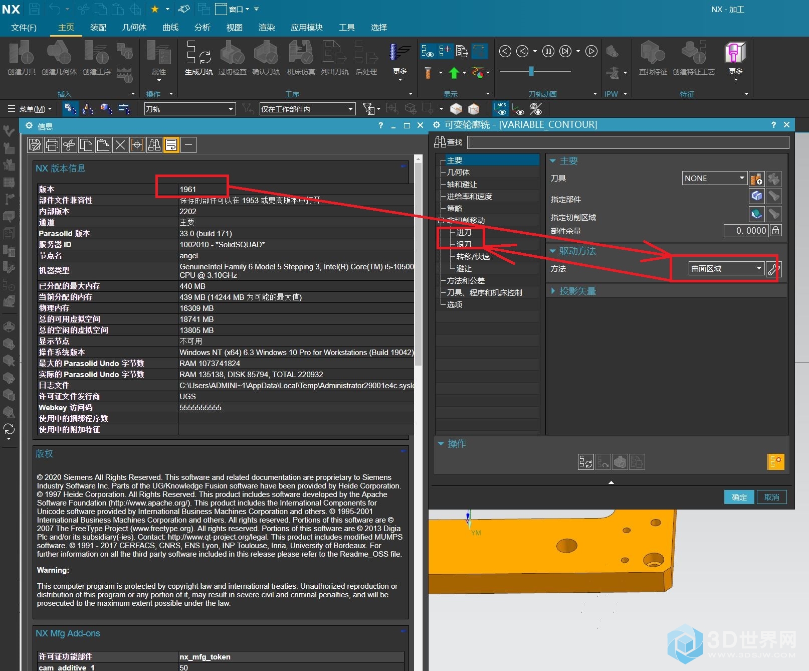
Task: Open the 文件(F) menu
Action: click(24, 28)
